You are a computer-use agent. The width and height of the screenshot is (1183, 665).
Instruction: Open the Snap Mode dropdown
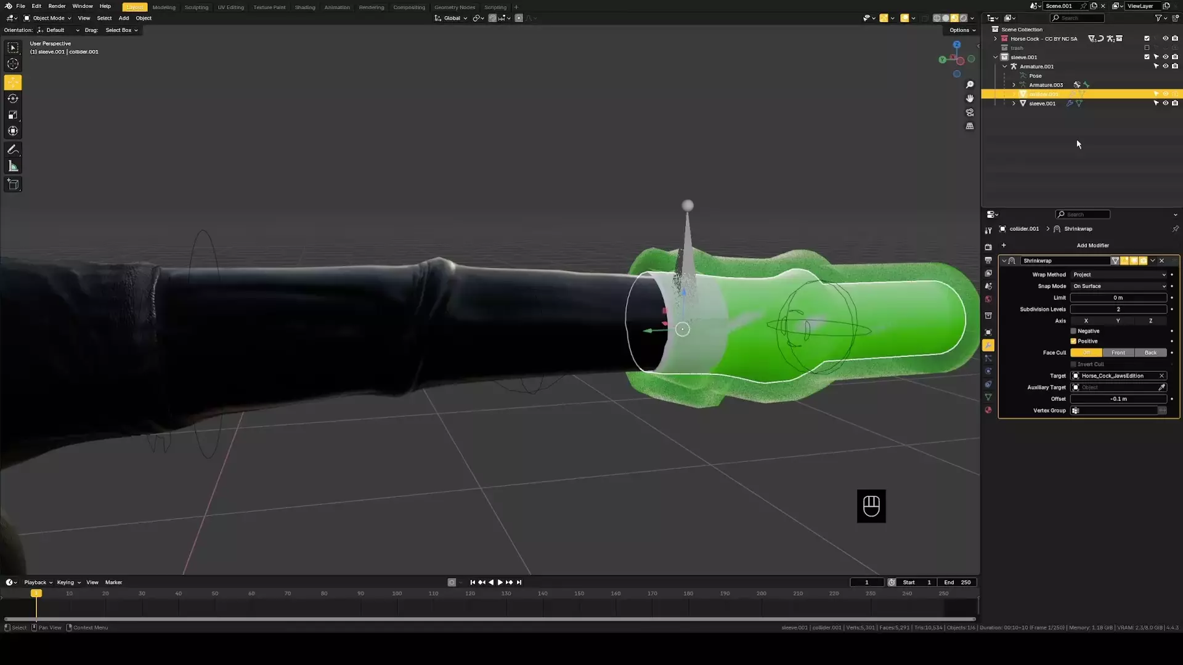click(1118, 286)
